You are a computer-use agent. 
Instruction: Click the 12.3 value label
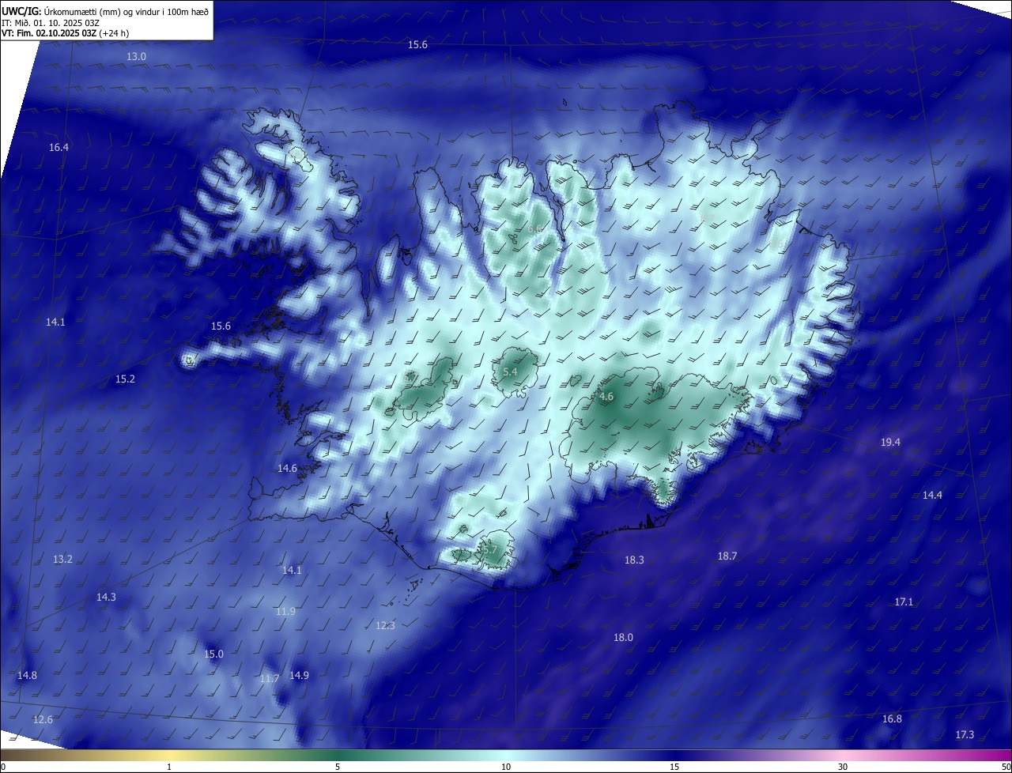click(x=385, y=626)
